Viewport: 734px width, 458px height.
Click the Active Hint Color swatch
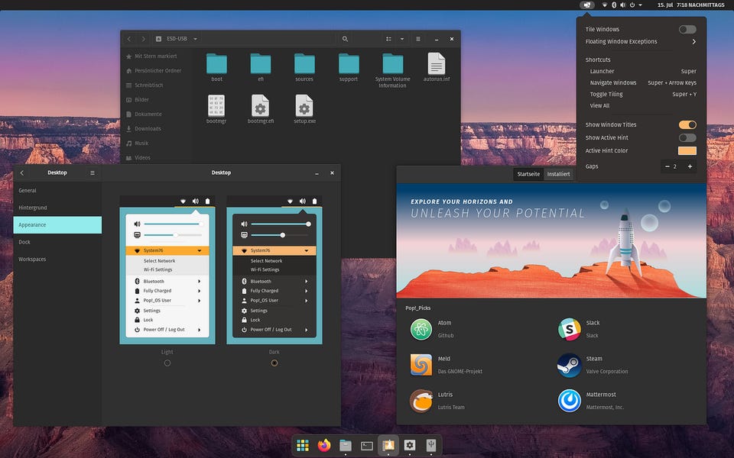[687, 150]
